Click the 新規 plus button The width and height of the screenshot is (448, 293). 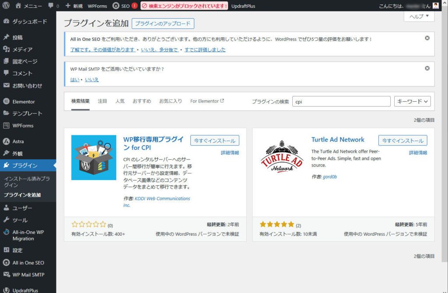coord(74,6)
